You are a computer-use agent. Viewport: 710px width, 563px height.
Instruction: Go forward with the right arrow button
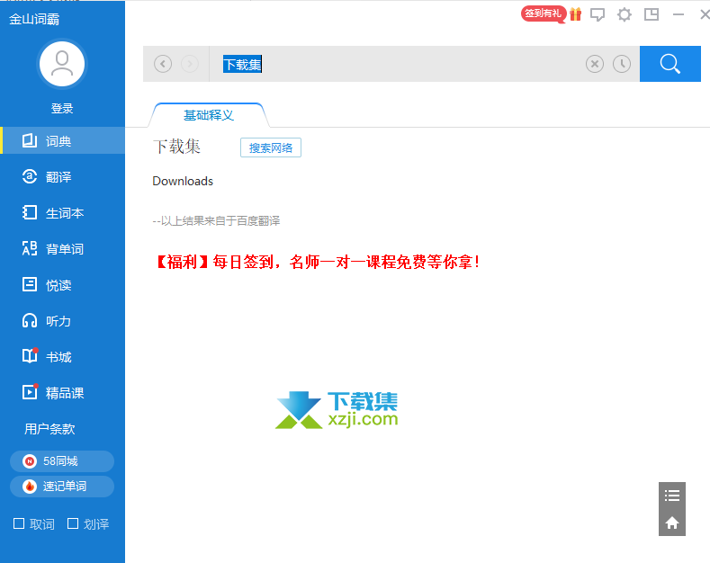[x=190, y=64]
